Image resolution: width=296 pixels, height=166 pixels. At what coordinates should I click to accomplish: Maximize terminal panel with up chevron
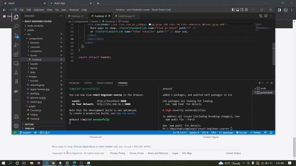pos(267,83)
